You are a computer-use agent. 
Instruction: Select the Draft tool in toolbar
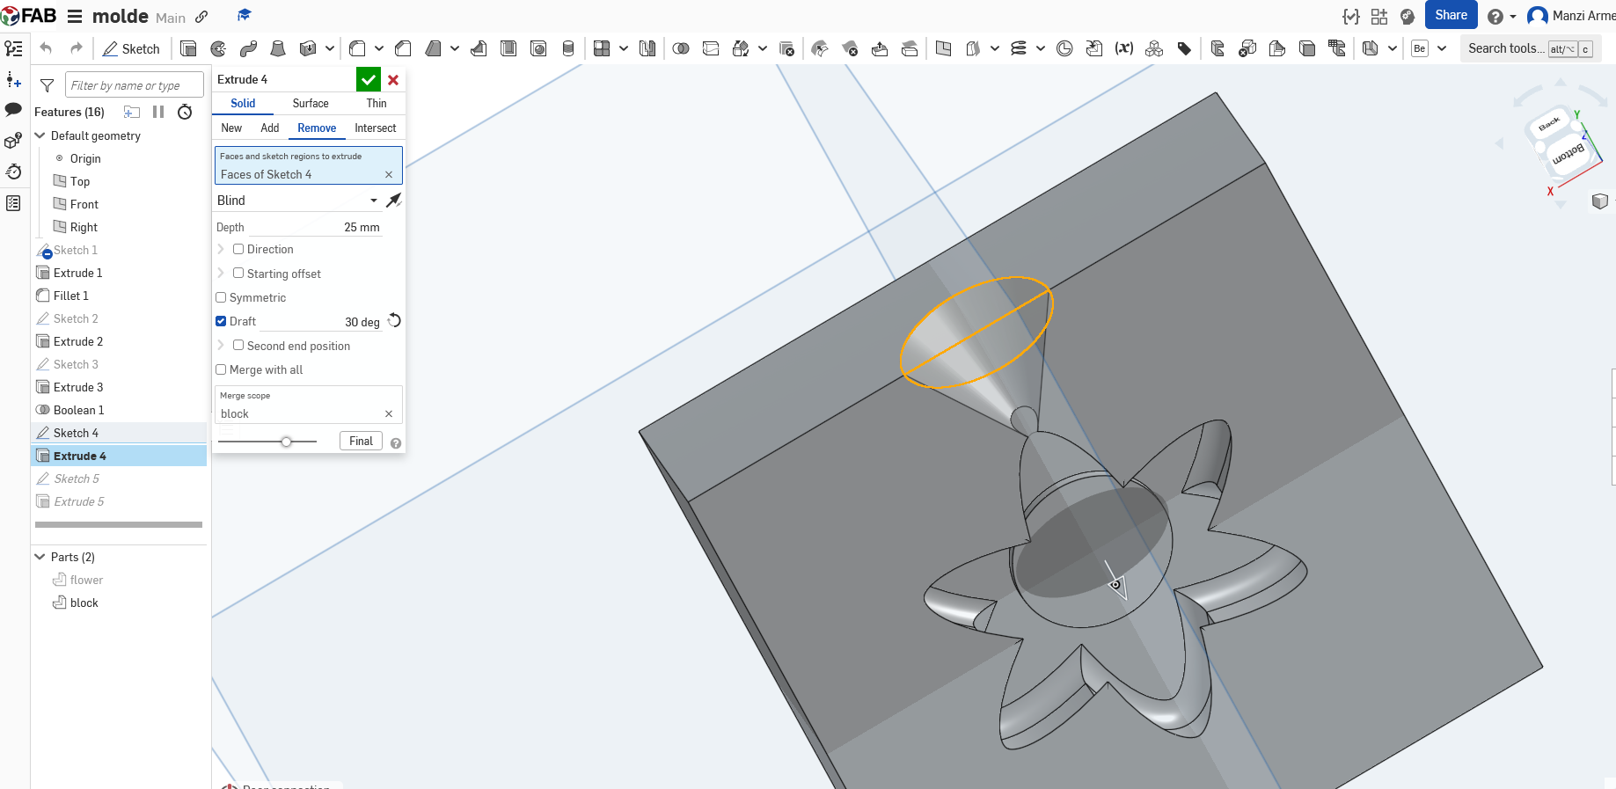click(x=433, y=48)
